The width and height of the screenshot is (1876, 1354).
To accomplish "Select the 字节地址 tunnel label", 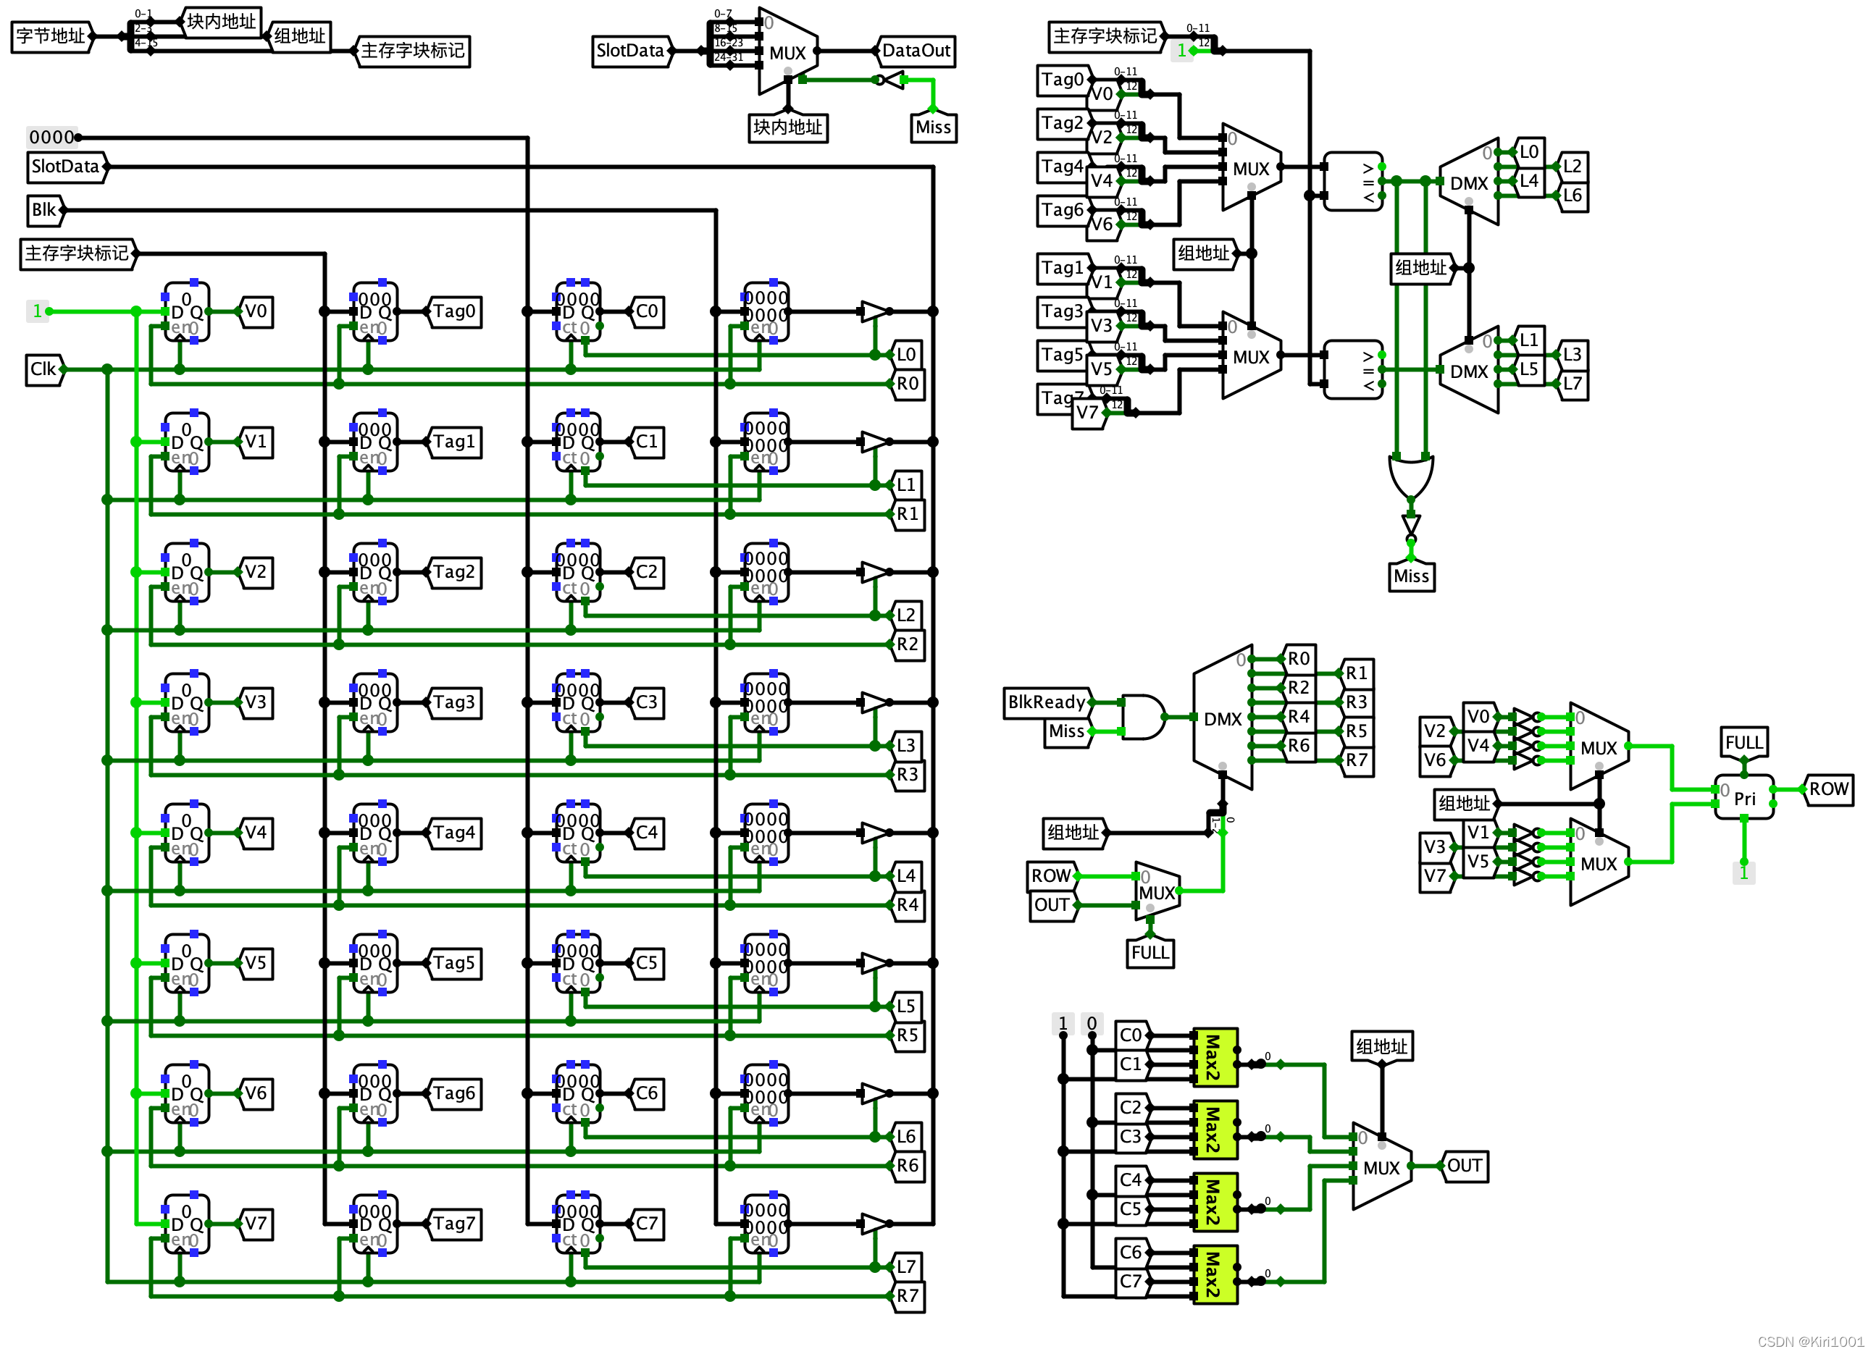I will click(51, 36).
